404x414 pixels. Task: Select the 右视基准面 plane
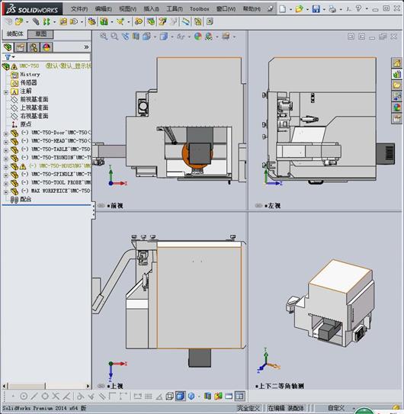[x=34, y=116]
